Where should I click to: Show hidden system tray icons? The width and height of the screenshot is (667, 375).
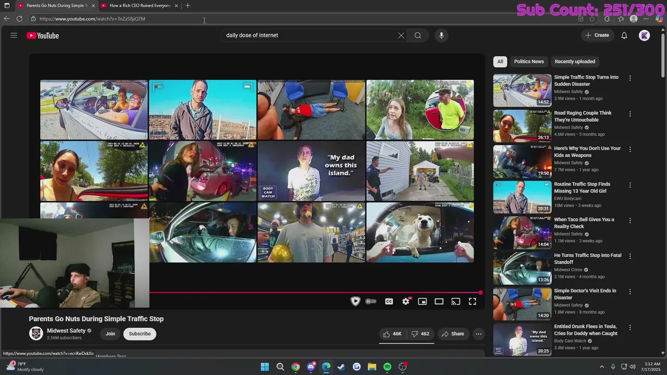pyautogui.click(x=602, y=367)
